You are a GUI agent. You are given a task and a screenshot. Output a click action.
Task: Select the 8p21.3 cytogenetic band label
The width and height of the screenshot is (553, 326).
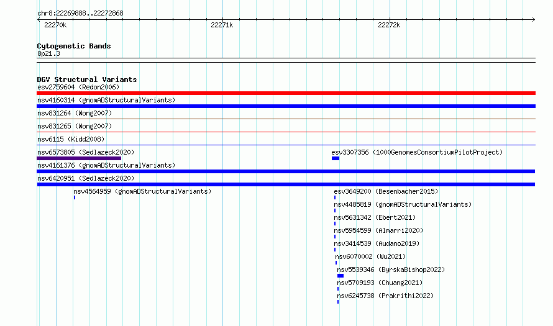click(x=48, y=53)
